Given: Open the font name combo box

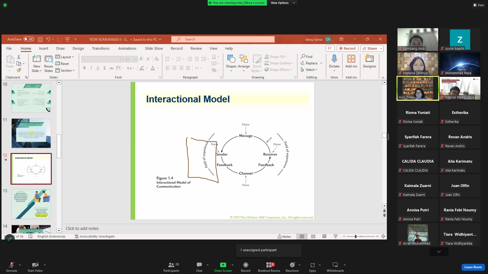Looking at the screenshot, I should tap(103, 59).
